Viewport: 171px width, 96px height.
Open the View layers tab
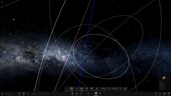pyautogui.click(x=96, y=94)
